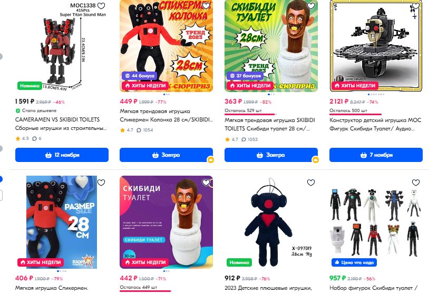This screenshot has width=438, height=294.
Task: Open the red-black brick robot product image
Action: tap(62, 46)
